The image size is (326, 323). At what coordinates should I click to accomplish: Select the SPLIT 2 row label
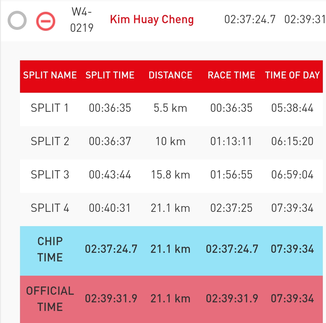click(x=50, y=141)
